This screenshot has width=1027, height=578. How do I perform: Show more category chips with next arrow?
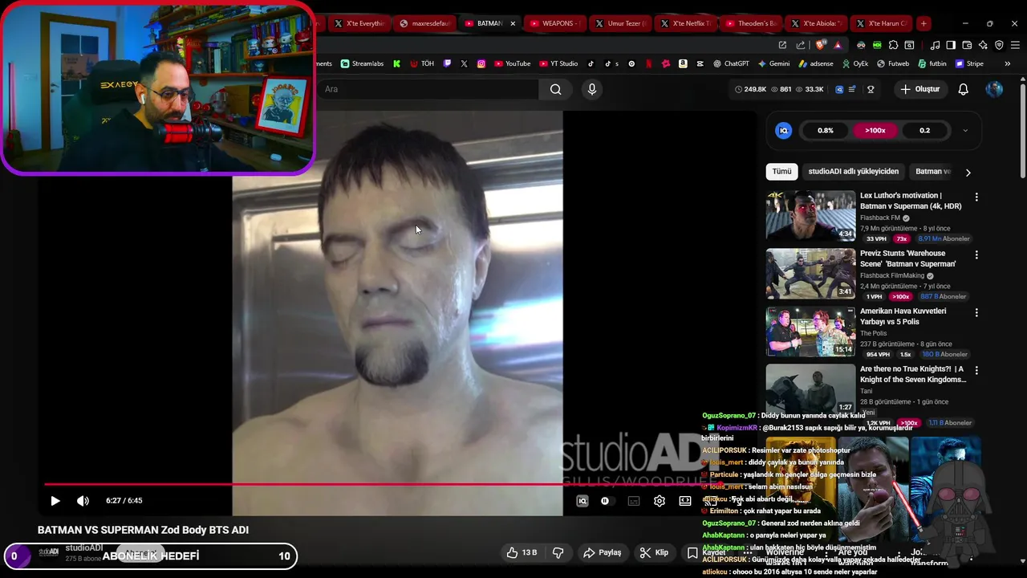[968, 172]
